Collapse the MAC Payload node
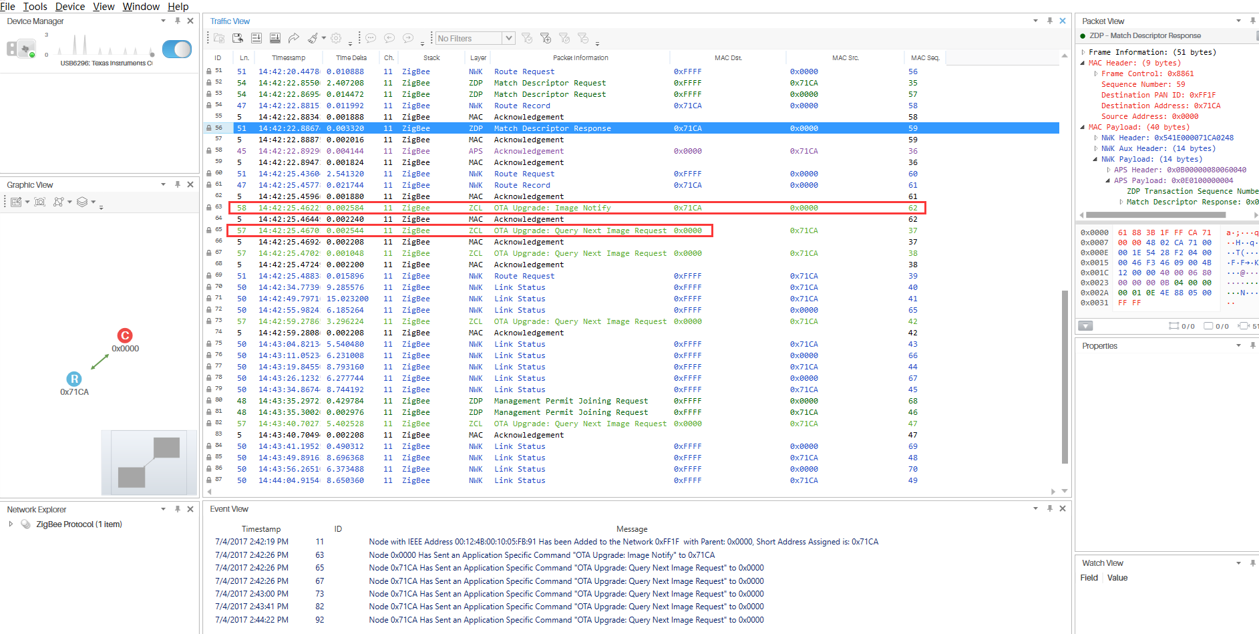 (1083, 127)
